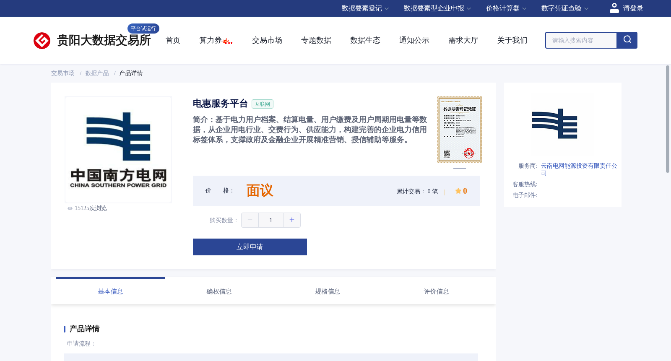Click the 面议 price text
This screenshot has height=361, width=671.
click(260, 191)
